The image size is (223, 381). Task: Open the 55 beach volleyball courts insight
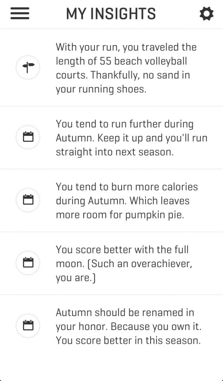point(111,68)
